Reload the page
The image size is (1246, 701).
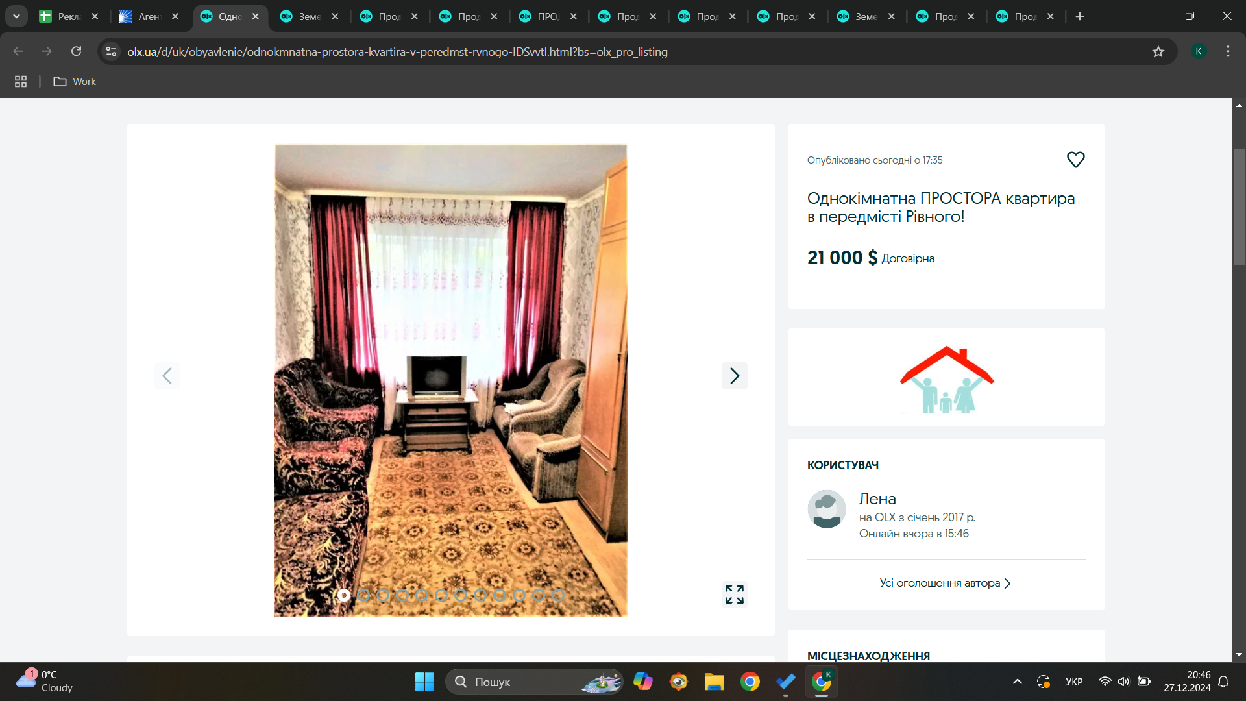(x=77, y=51)
